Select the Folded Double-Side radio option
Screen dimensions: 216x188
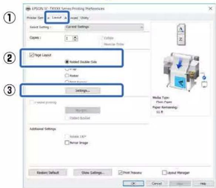click(67, 62)
